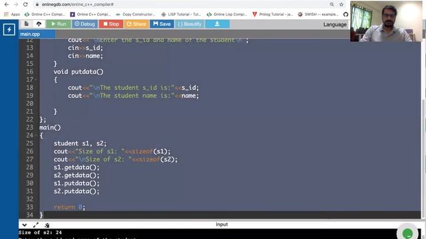Click line number 20 in gutter

[29, 104]
